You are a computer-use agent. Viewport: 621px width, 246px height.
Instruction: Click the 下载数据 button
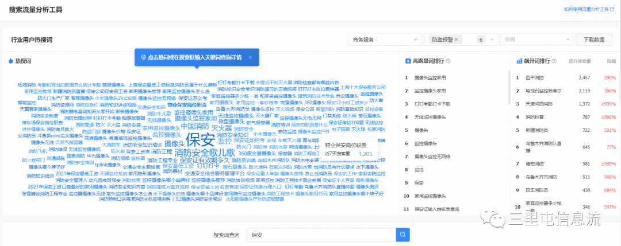pos(594,40)
